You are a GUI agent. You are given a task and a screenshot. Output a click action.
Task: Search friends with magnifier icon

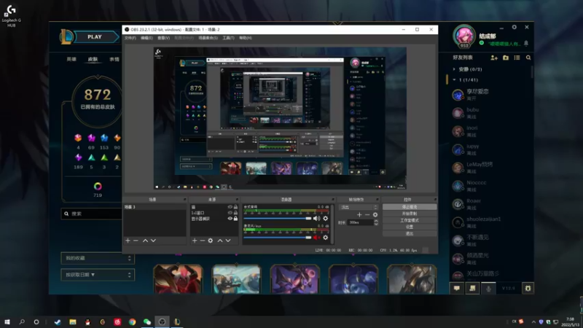coord(528,58)
